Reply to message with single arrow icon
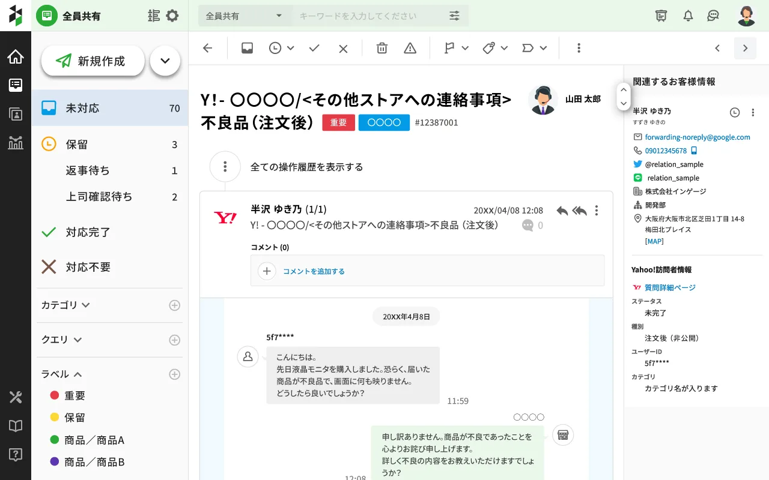 pos(562,211)
